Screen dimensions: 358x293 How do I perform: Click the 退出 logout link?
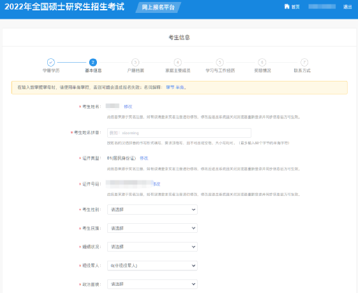pos(348,7)
